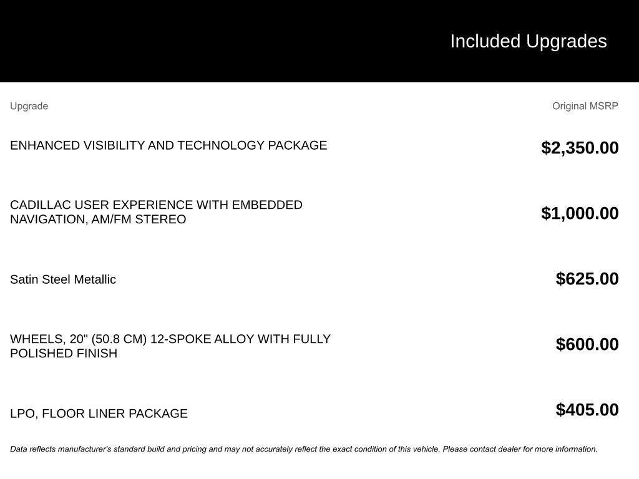This screenshot has height=479, width=639.
Task: Click the Upgrade column header
Action: pos(29,106)
